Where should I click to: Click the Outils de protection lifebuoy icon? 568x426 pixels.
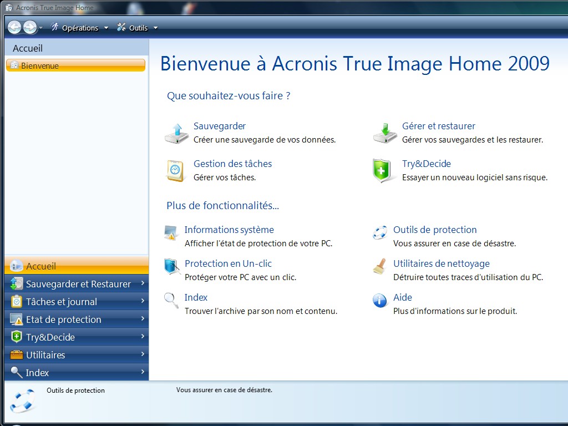[379, 232]
